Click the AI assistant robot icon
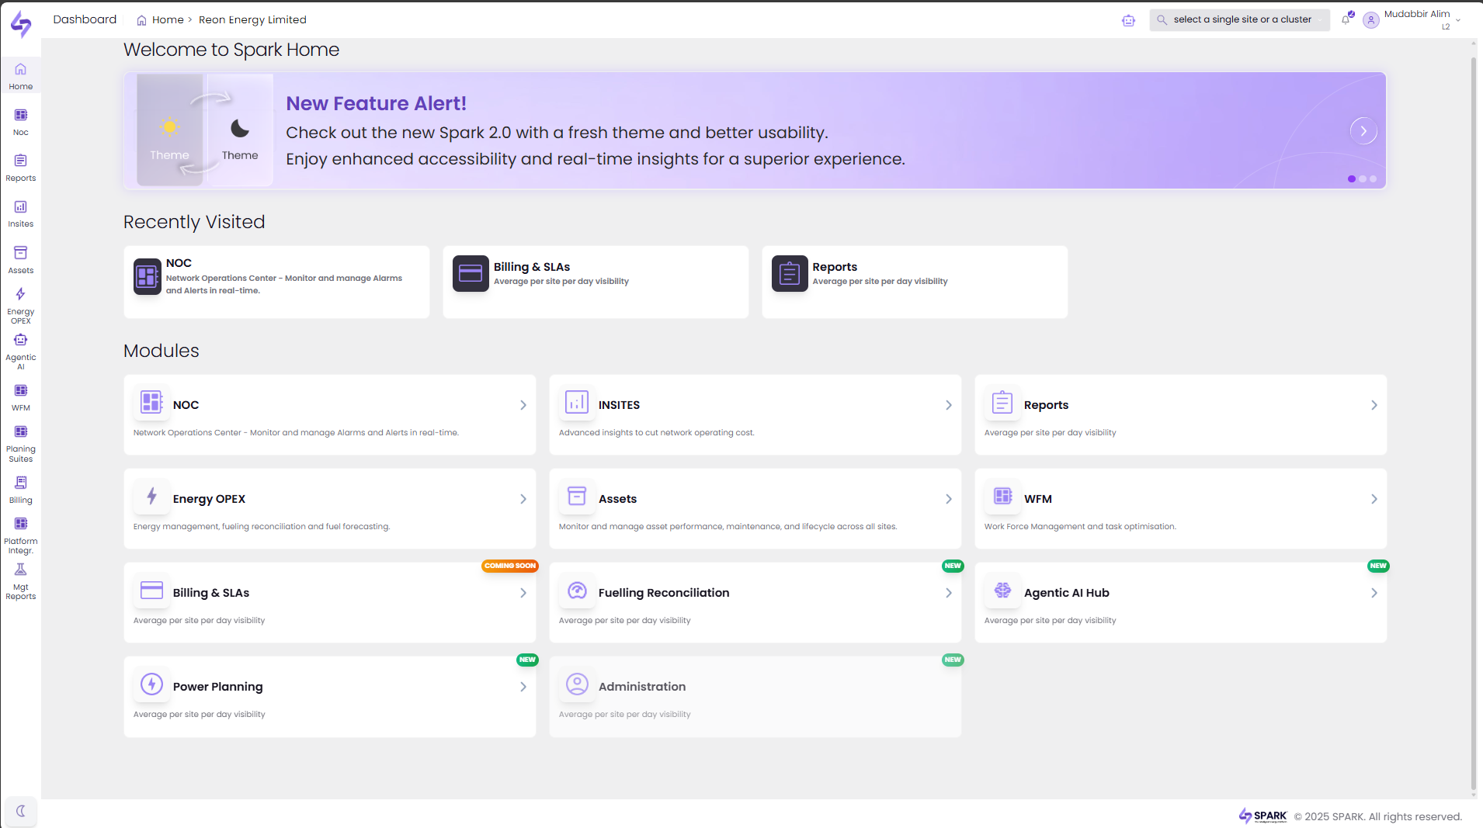The height and width of the screenshot is (828, 1483). coord(1128,21)
